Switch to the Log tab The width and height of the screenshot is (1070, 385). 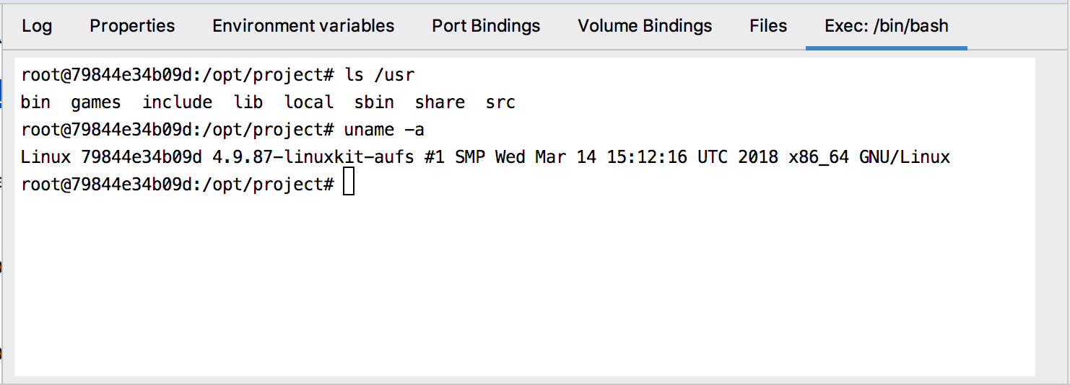(37, 26)
